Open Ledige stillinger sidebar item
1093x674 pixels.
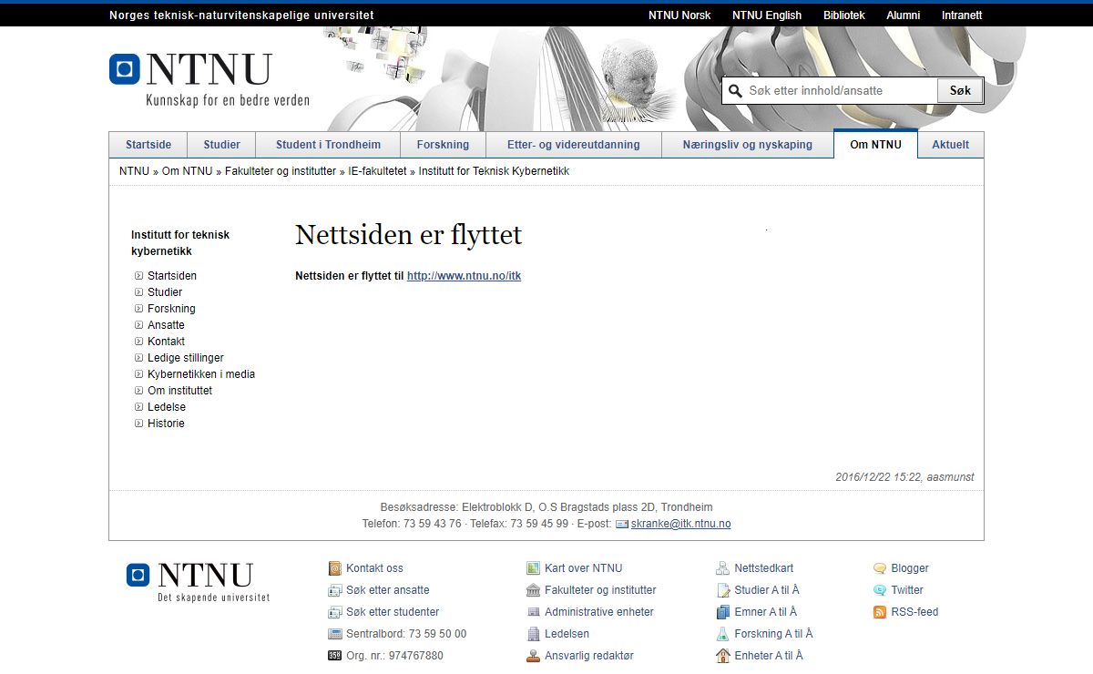tap(186, 358)
